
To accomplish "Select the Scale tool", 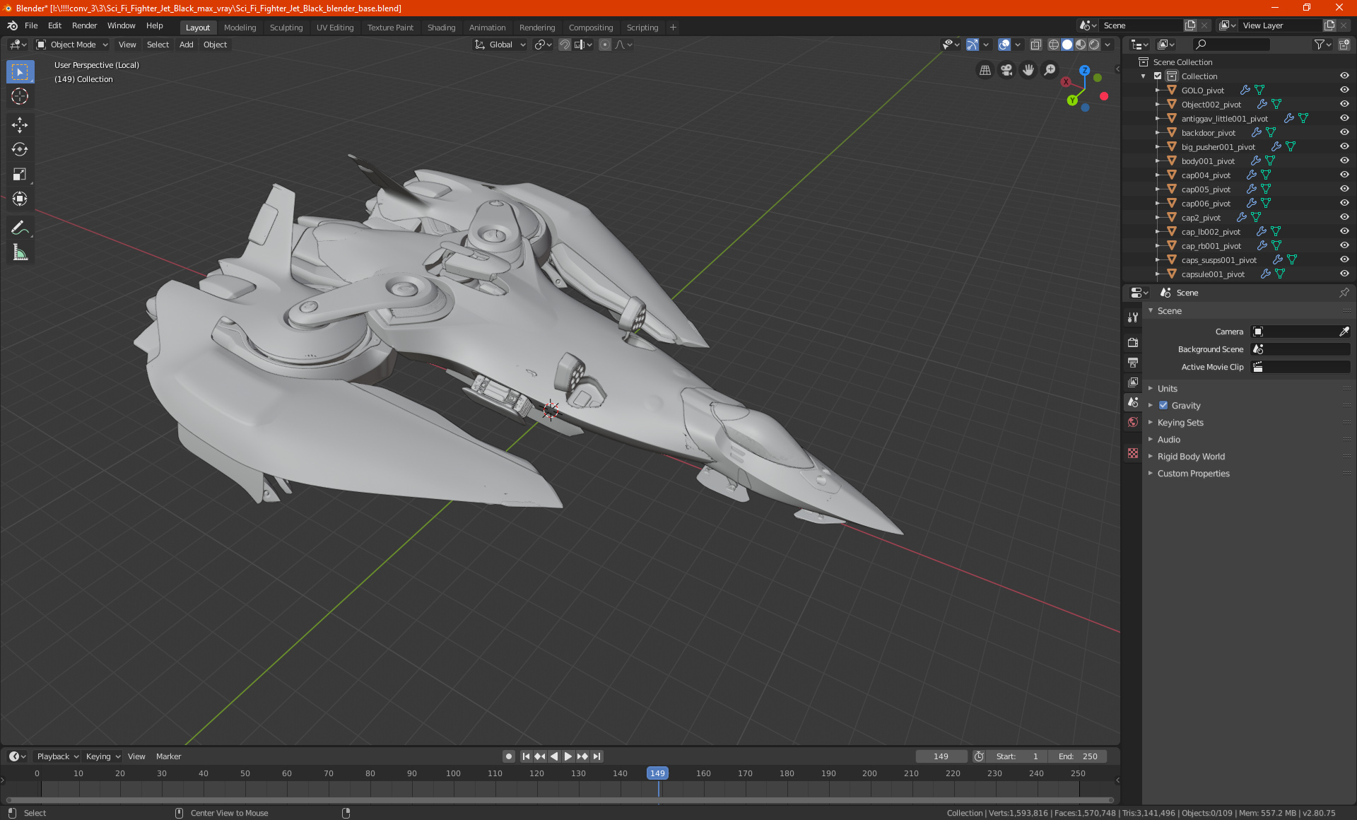I will click(20, 174).
